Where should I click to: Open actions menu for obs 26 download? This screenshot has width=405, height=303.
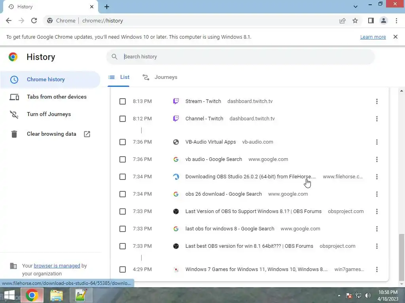coord(377,194)
